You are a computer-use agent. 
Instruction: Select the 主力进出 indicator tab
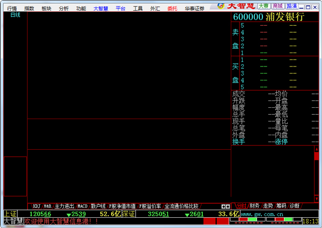click(64, 206)
